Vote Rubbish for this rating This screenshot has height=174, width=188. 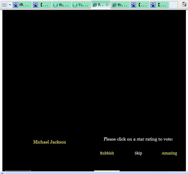click(x=107, y=153)
